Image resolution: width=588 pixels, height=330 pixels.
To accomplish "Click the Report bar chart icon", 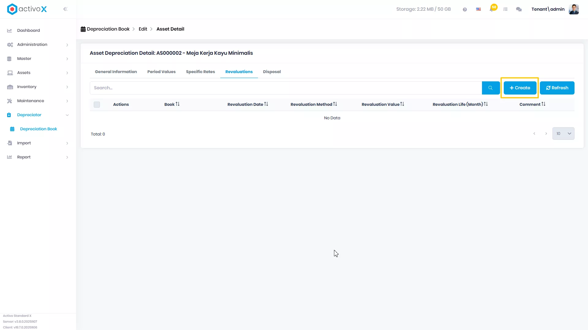I will [x=9, y=157].
